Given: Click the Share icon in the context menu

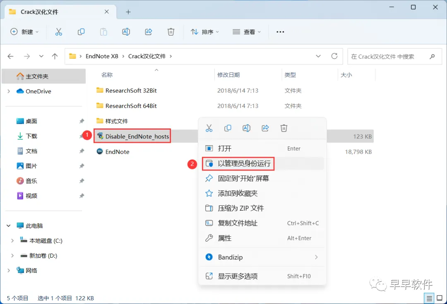Looking at the screenshot, I should pos(265,128).
